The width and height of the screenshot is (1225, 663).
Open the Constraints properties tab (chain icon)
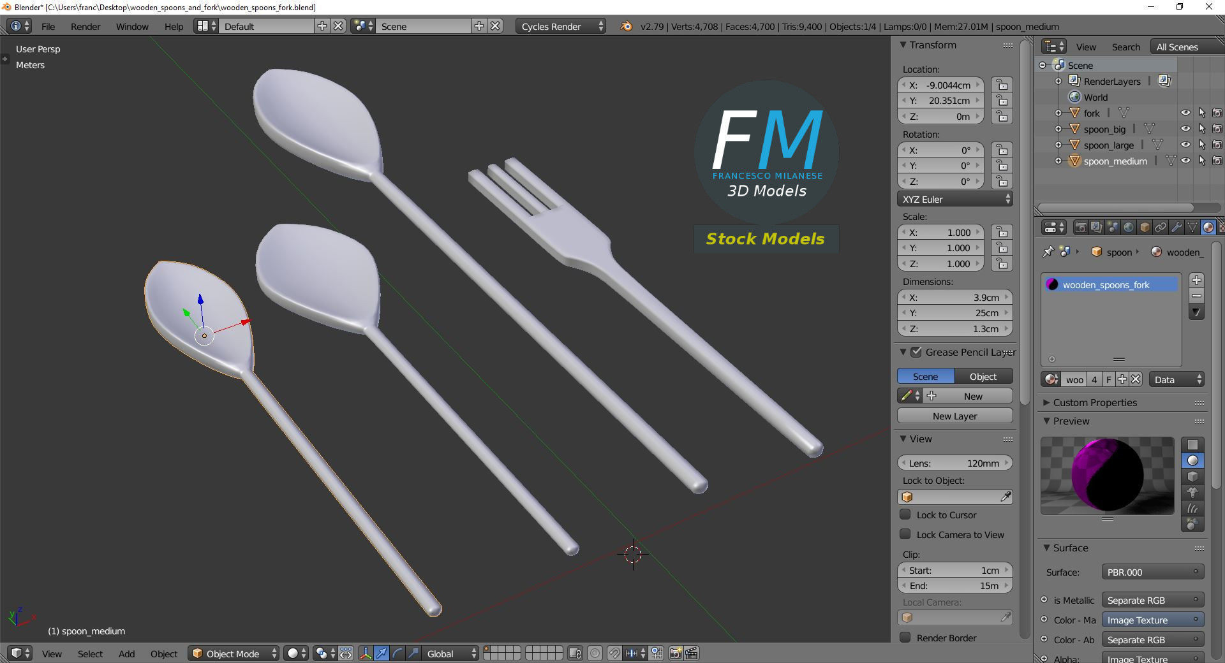click(x=1161, y=228)
